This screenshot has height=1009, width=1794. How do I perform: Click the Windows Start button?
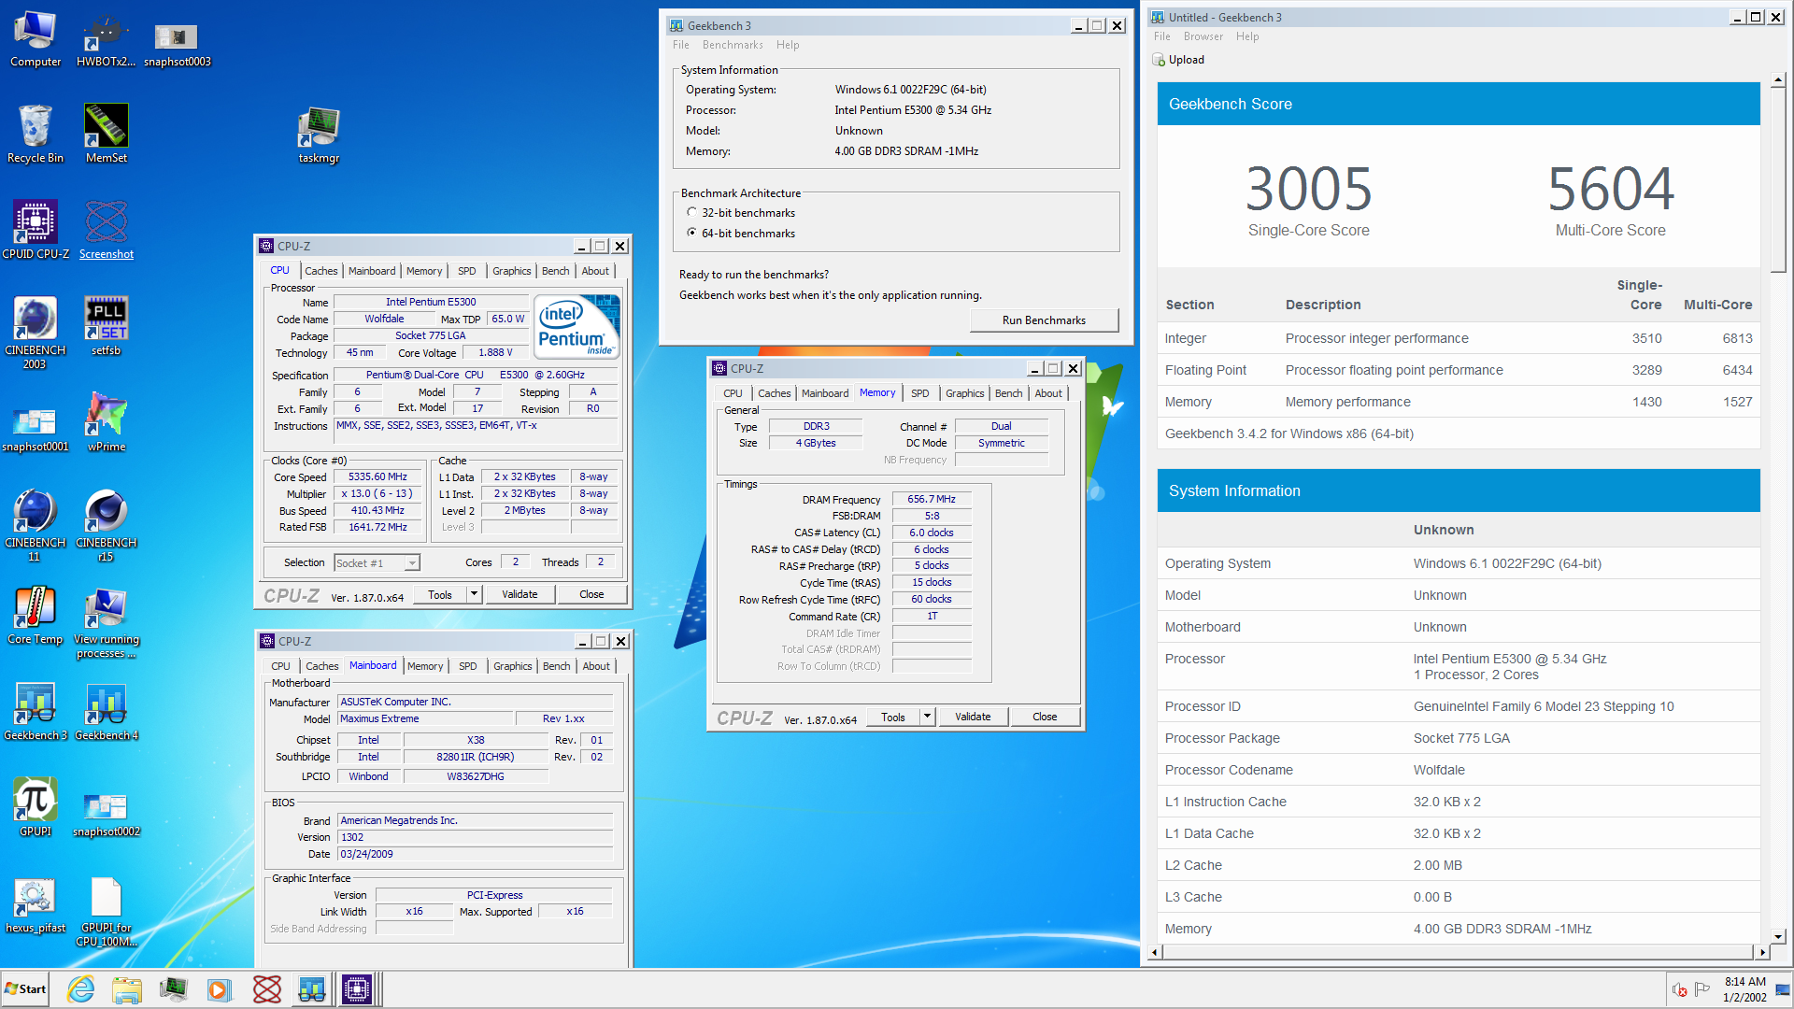(x=25, y=989)
